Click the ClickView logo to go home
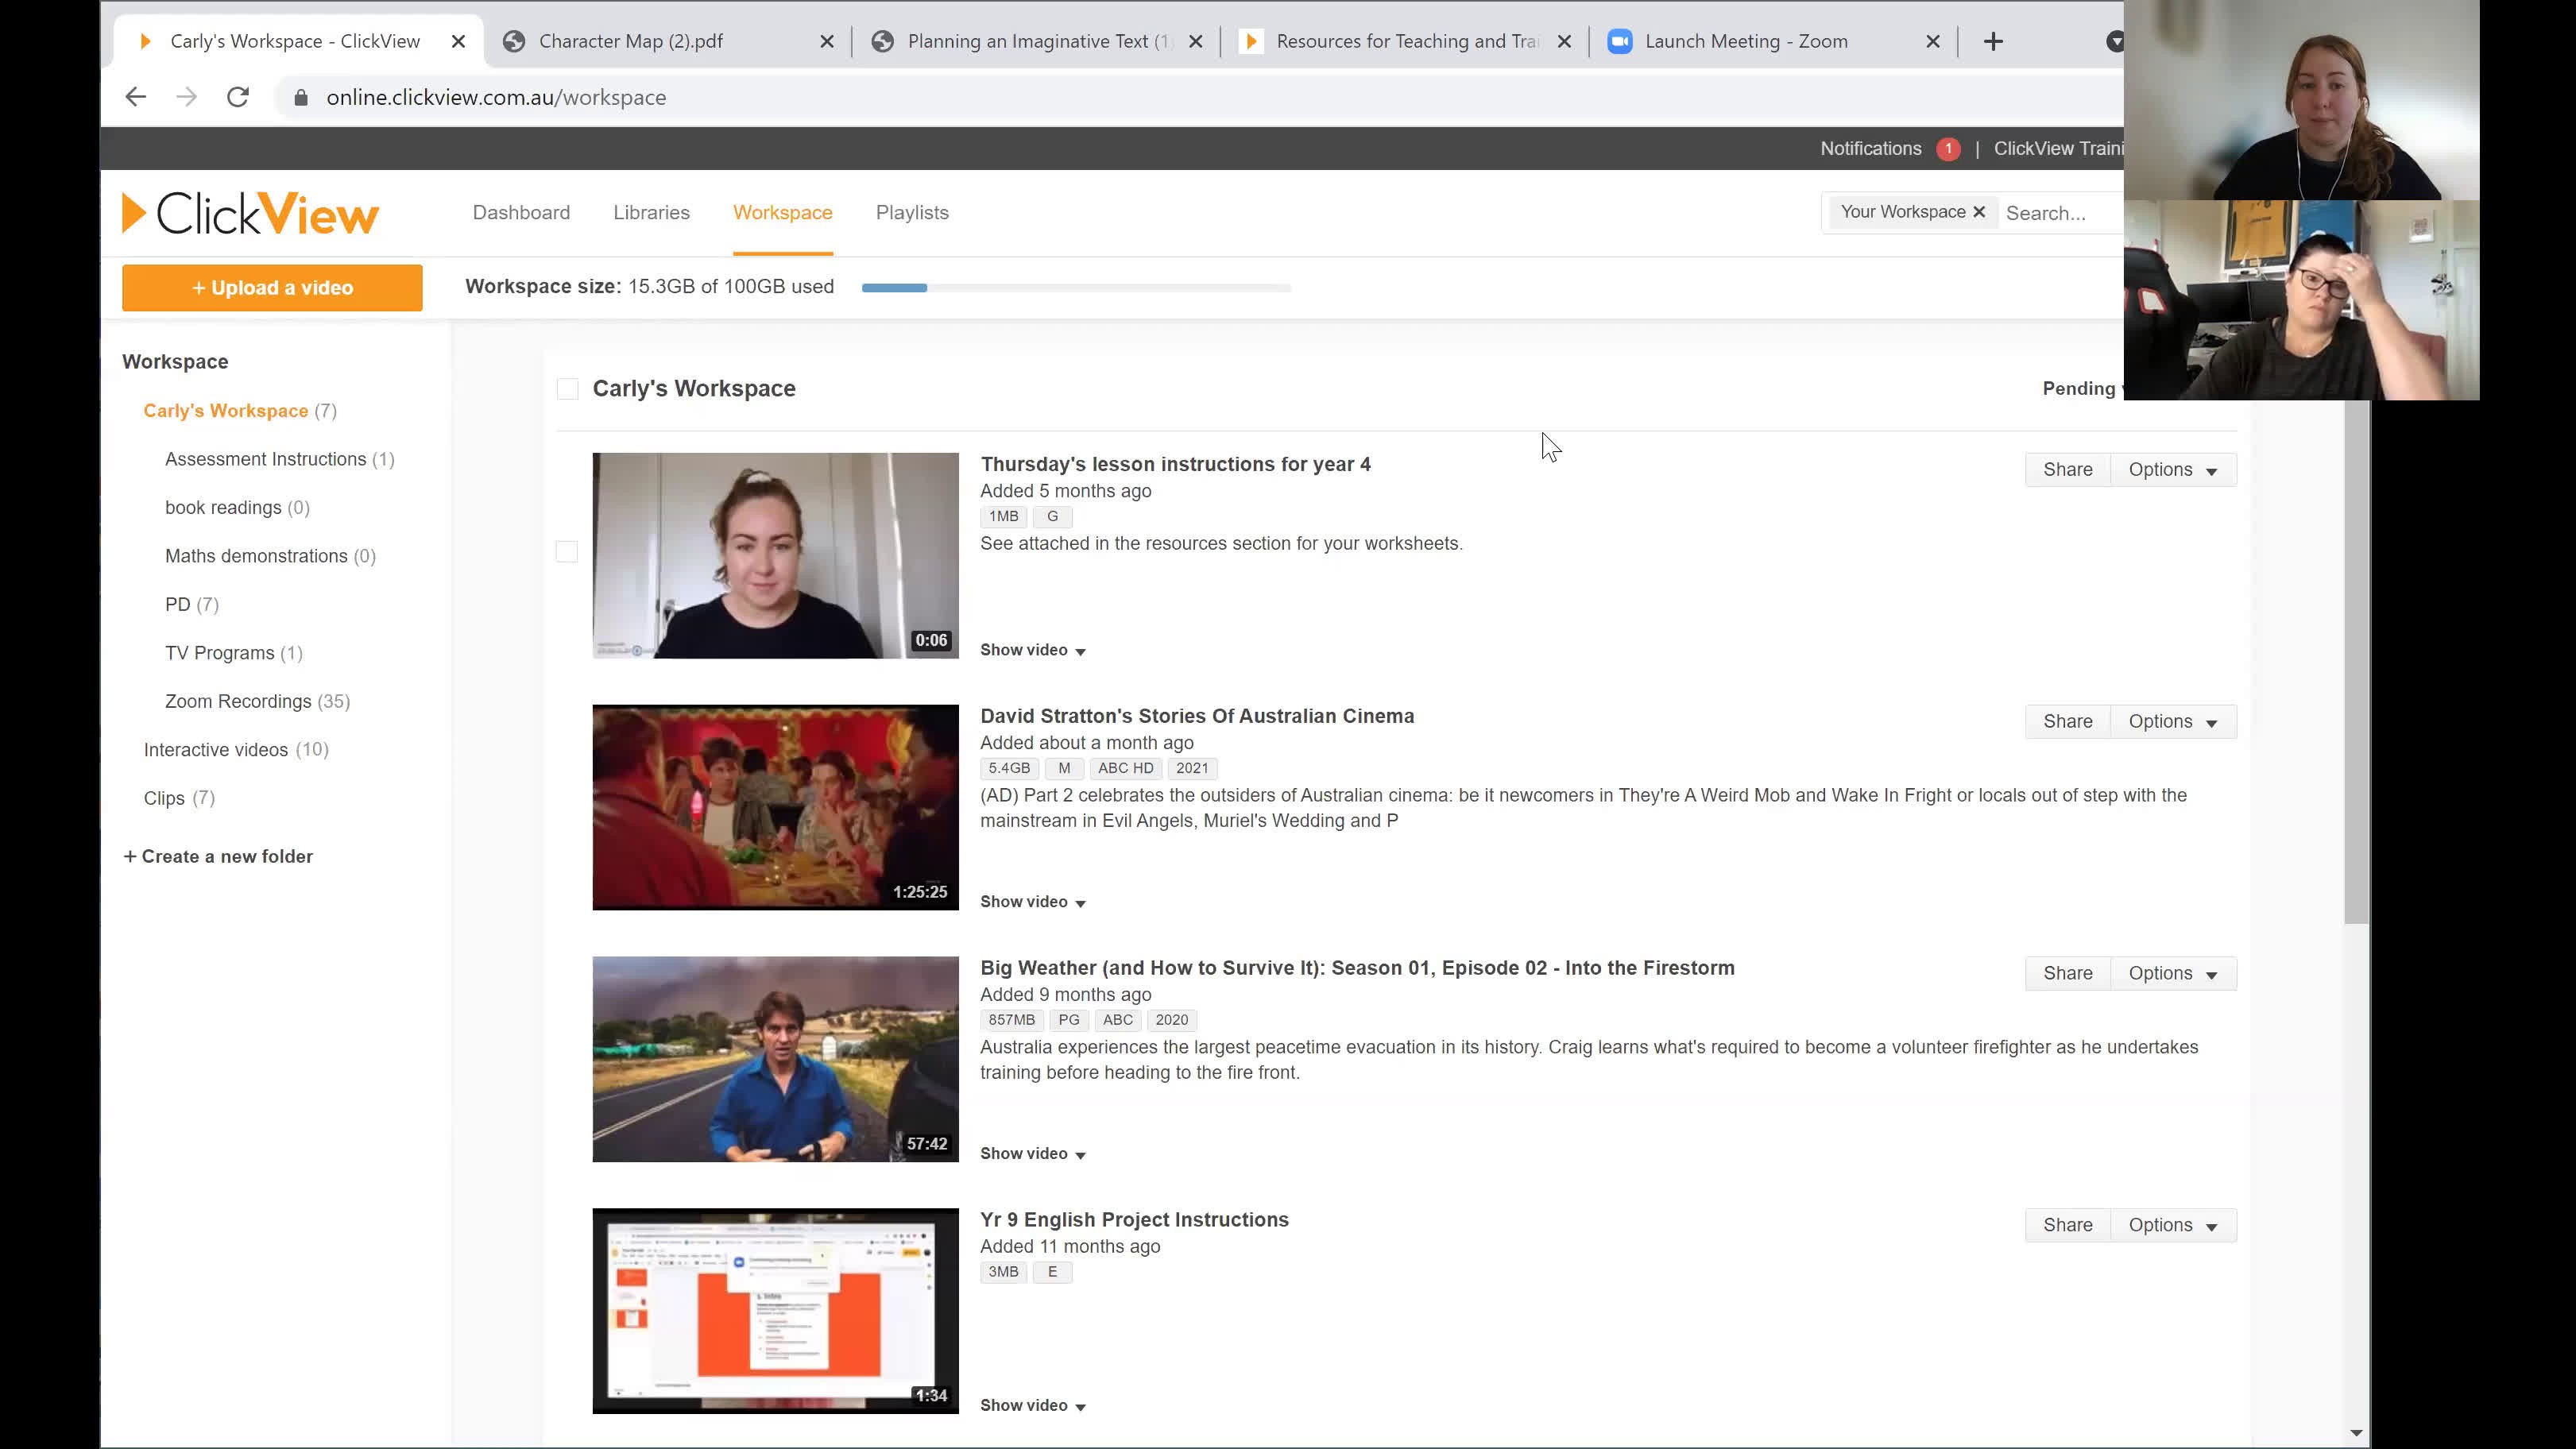Viewport: 2576px width, 1449px height. pos(249,212)
